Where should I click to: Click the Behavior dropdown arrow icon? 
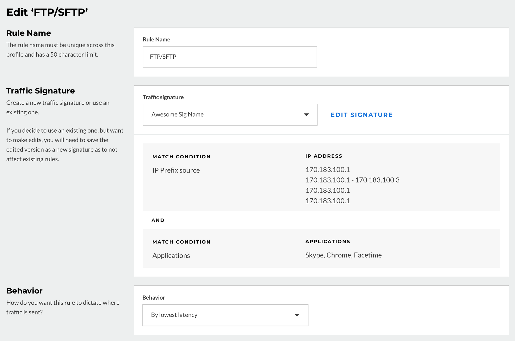click(x=297, y=315)
